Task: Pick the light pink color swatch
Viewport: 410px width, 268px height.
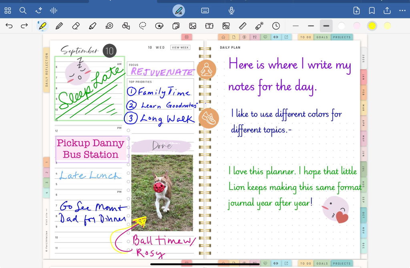Action: (357, 26)
